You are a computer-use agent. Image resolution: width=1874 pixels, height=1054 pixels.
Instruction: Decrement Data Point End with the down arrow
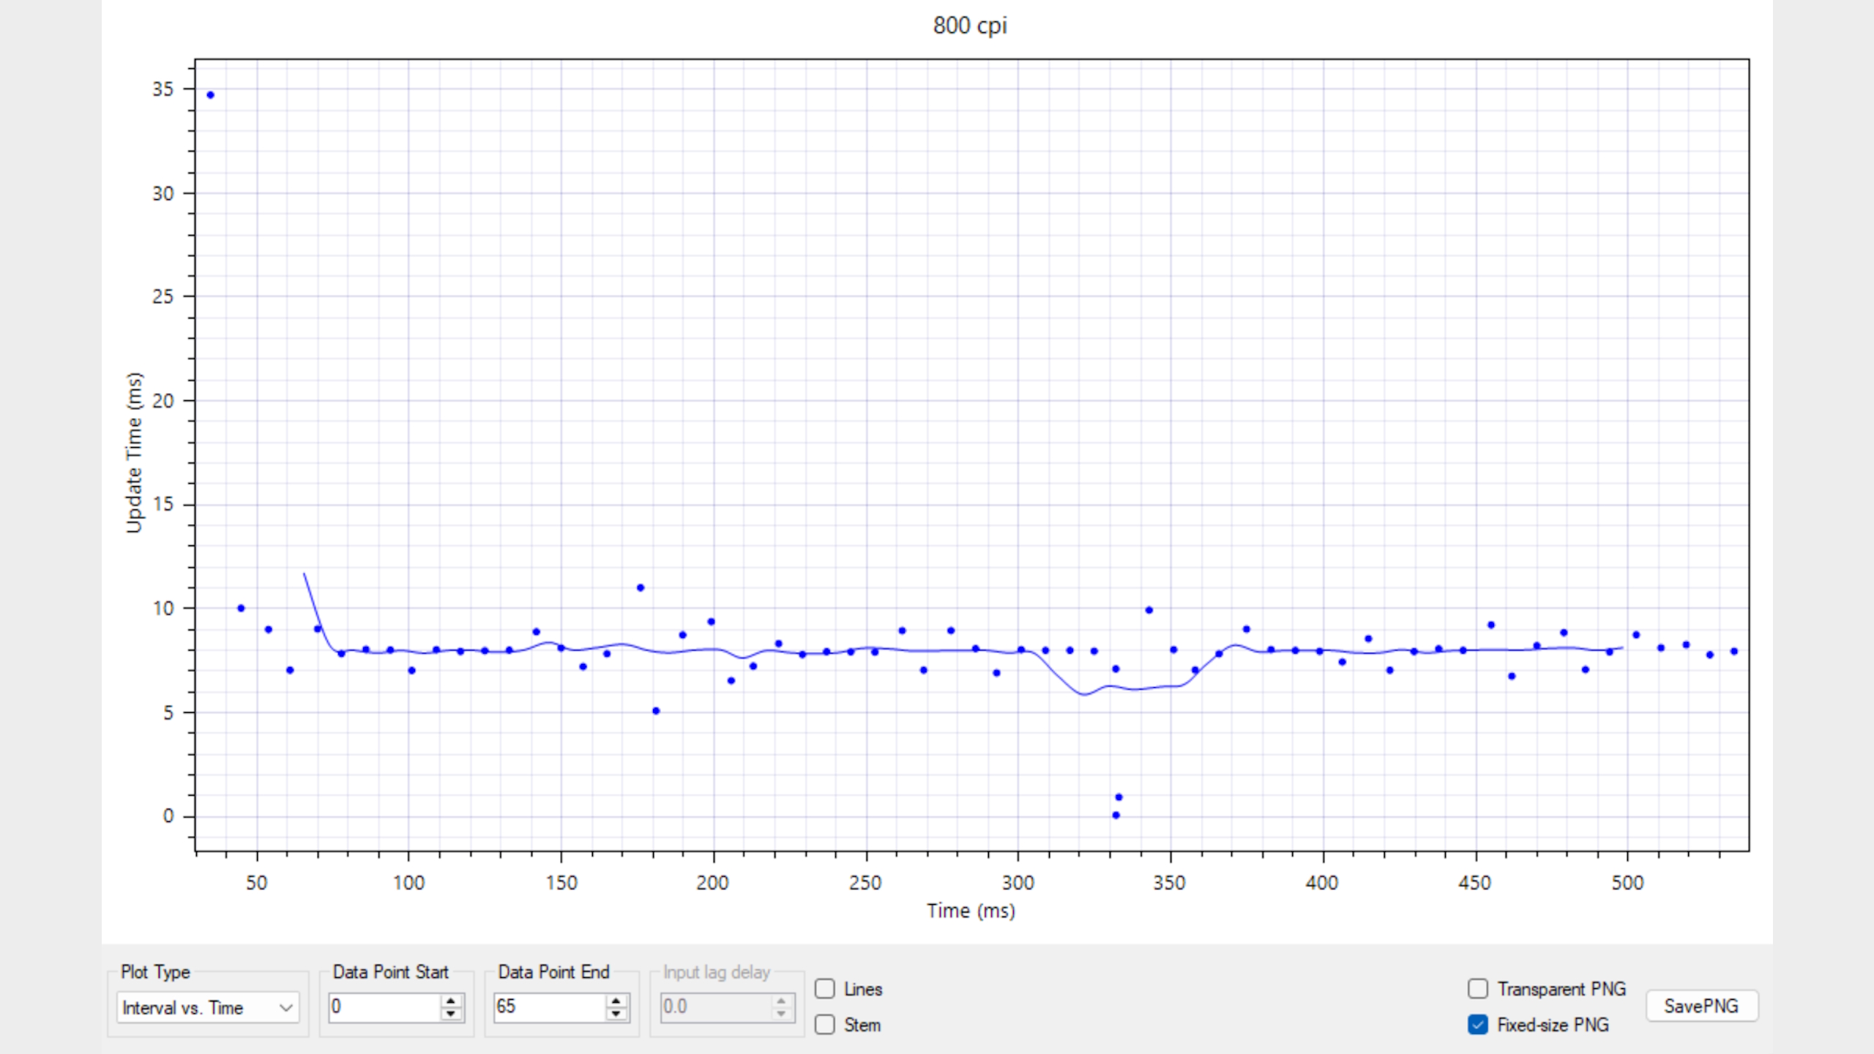click(616, 1015)
